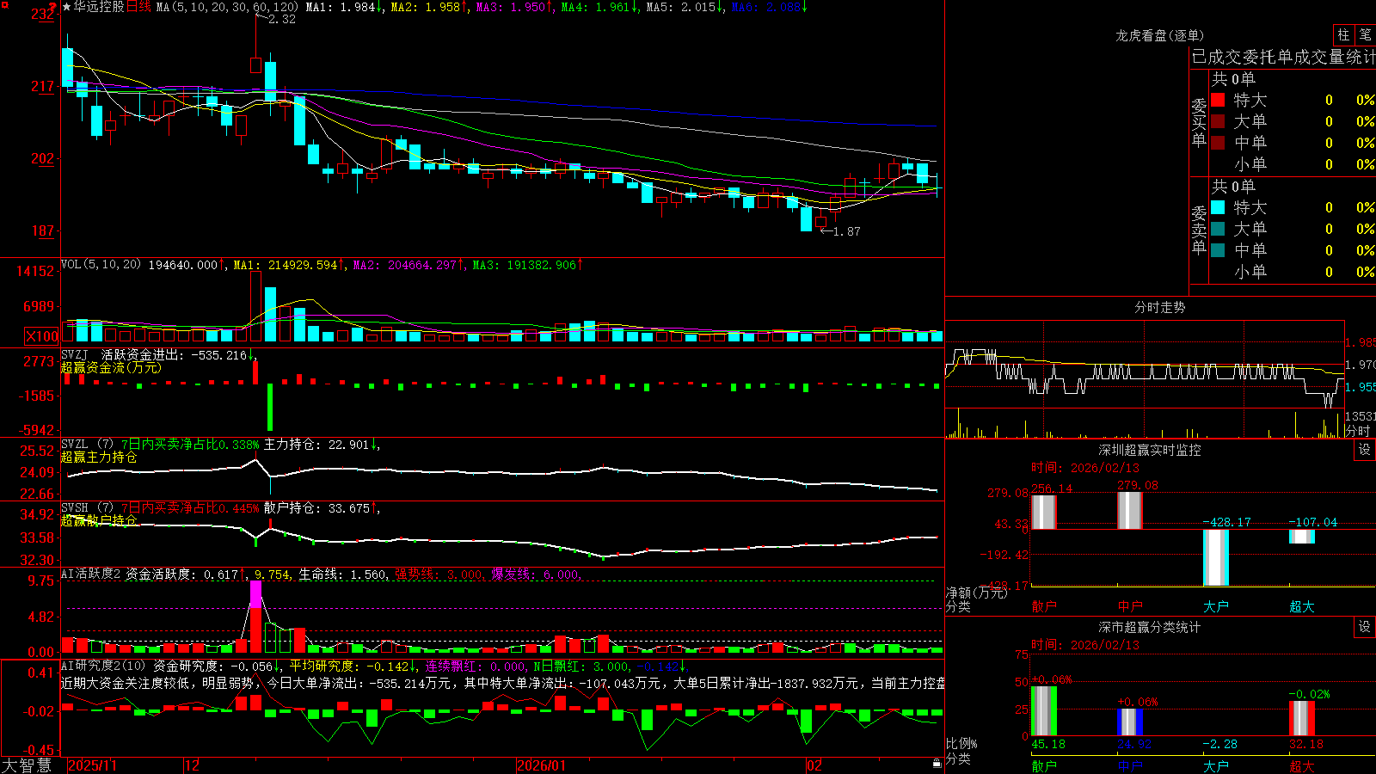Click the 超大 -107.04 bar
This screenshot has width=1376, height=774.
(1301, 536)
